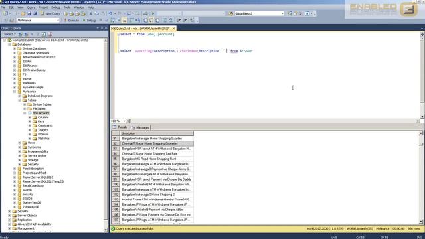Toggle Object Explorer auto-hide pin
Screen dimensions: 425x239
coord(102,28)
